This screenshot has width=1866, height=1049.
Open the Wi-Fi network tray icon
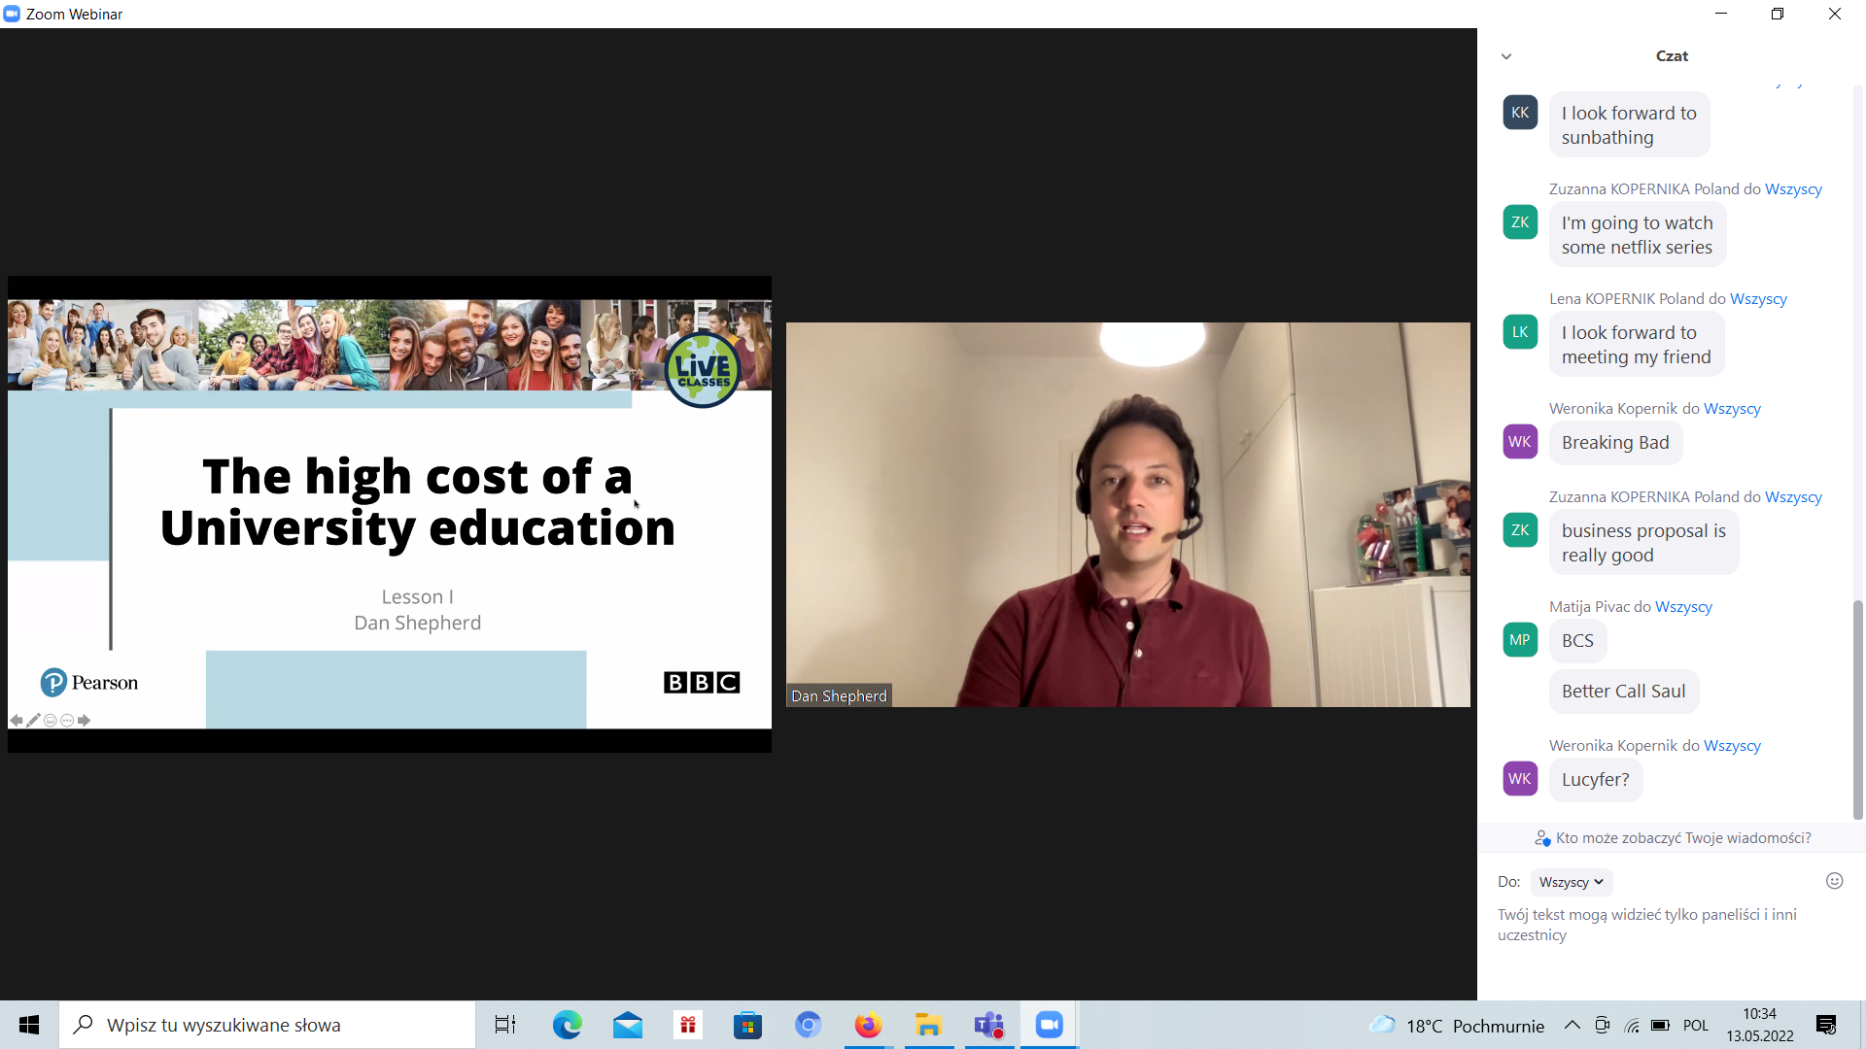click(1632, 1025)
